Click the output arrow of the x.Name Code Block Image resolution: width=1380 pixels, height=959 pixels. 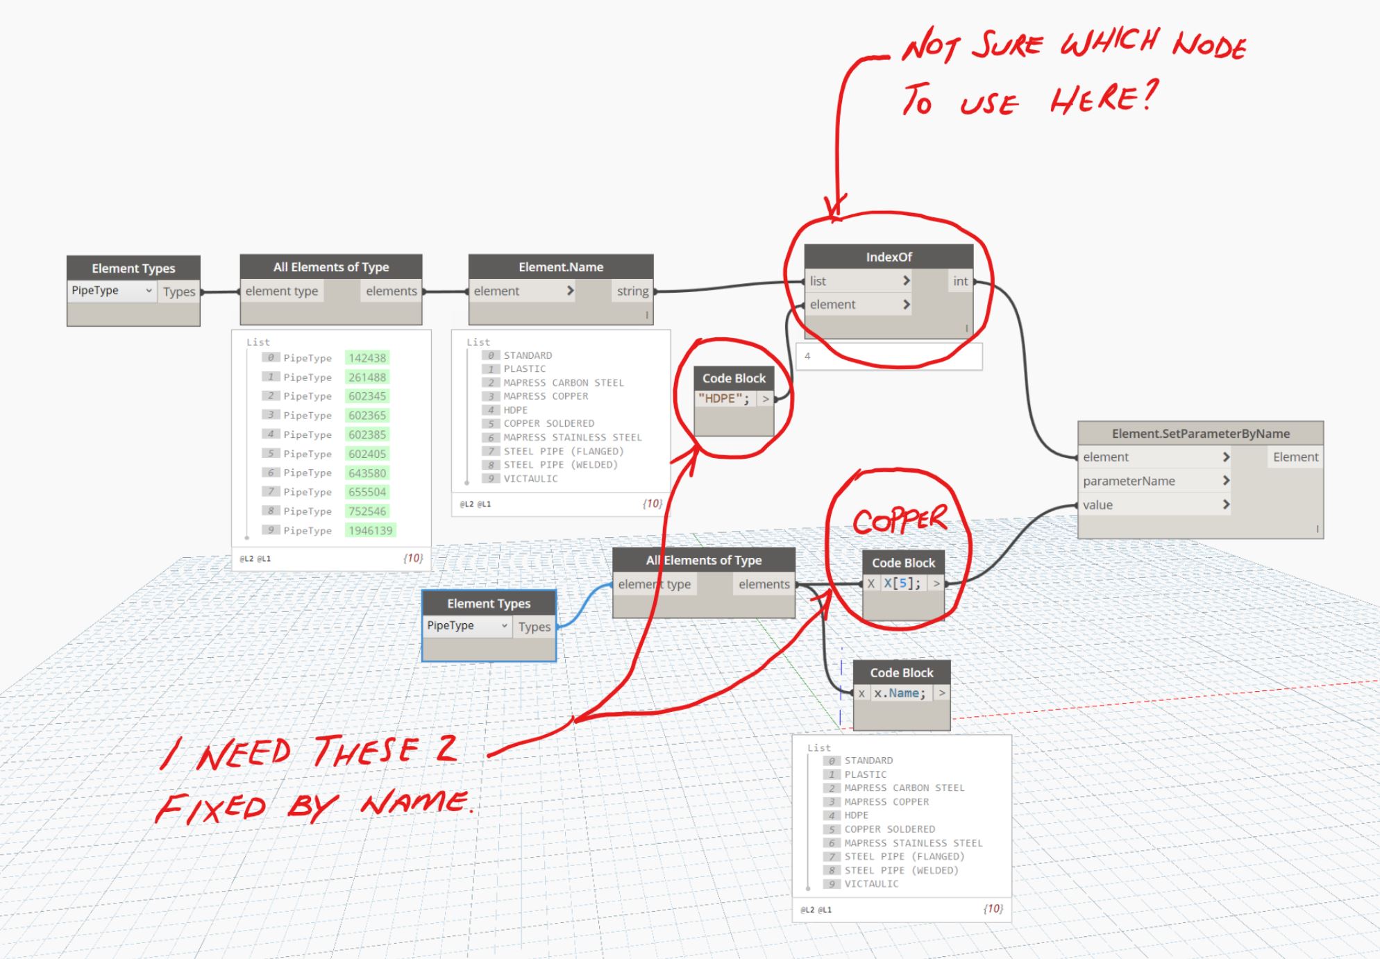(942, 693)
